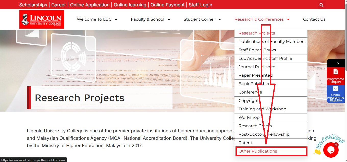Expand Student Corner dropdown arrow
The width and height of the screenshot is (347, 162).
point(220,19)
